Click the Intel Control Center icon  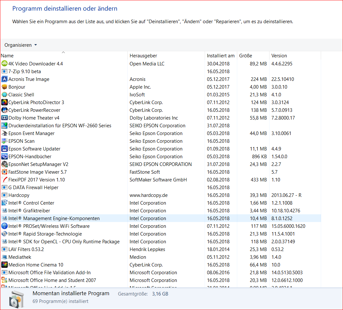point(5,203)
